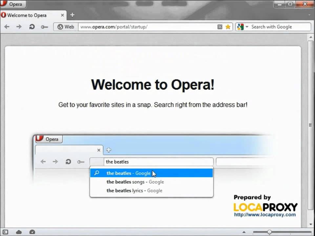Open the Opera main menu button
Image resolution: width=315 pixels, height=236 pixels.
(x=13, y=4)
